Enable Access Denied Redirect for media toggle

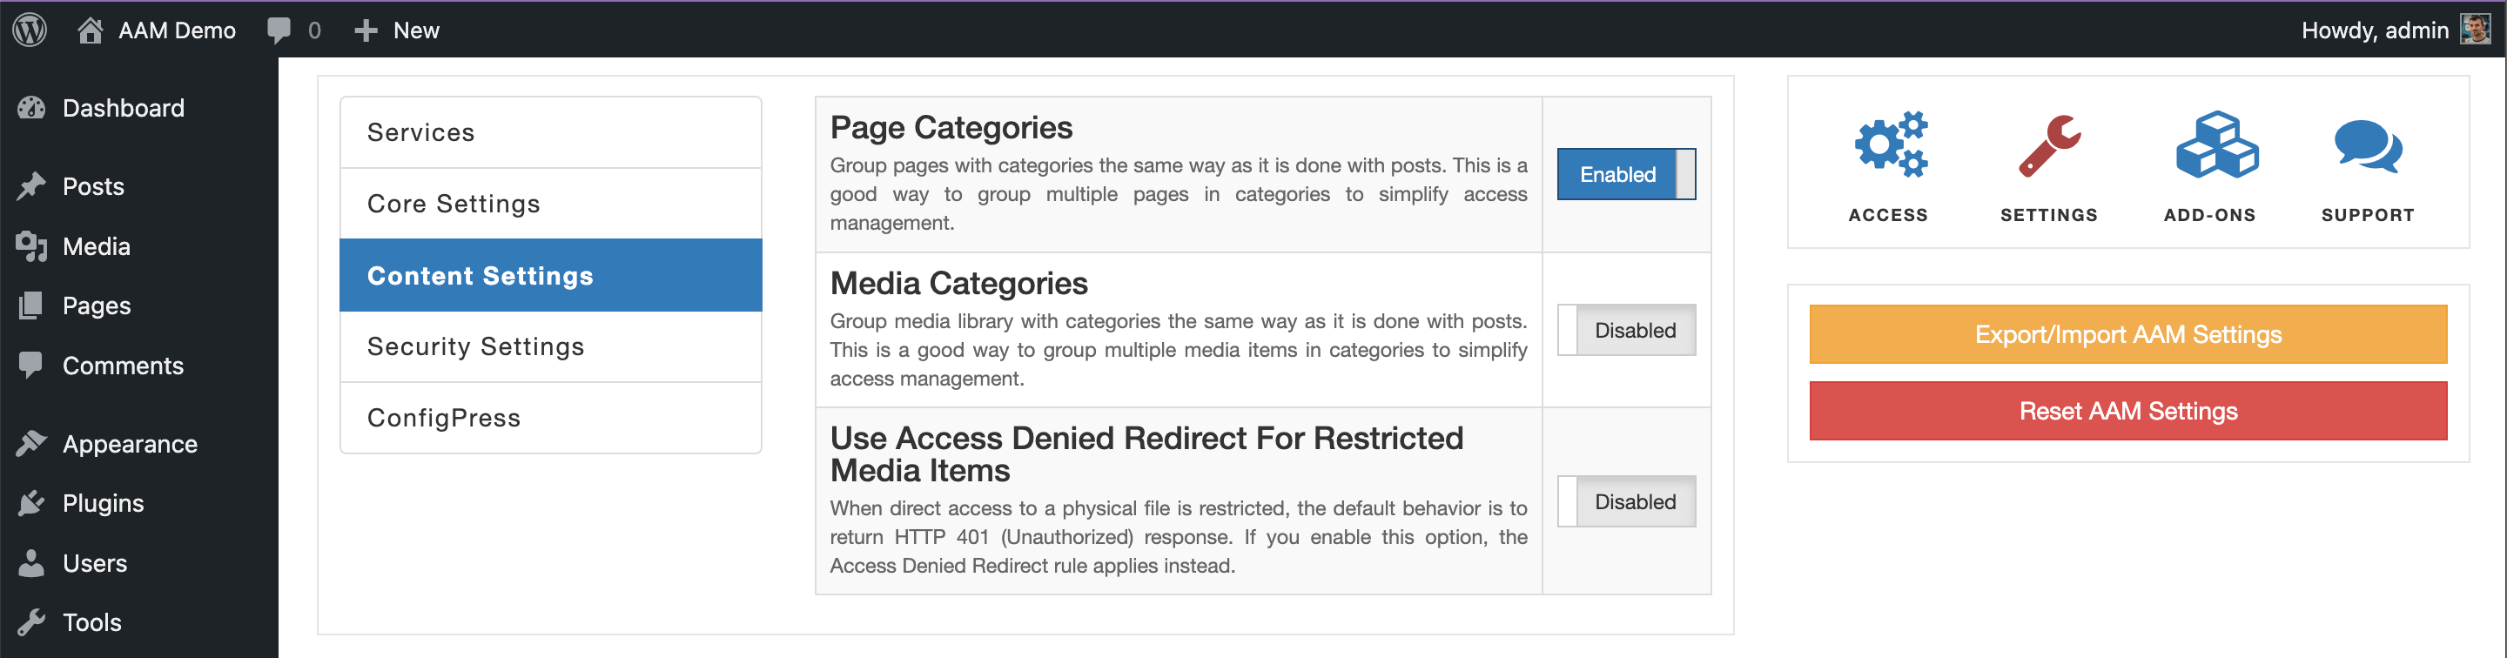(1625, 501)
